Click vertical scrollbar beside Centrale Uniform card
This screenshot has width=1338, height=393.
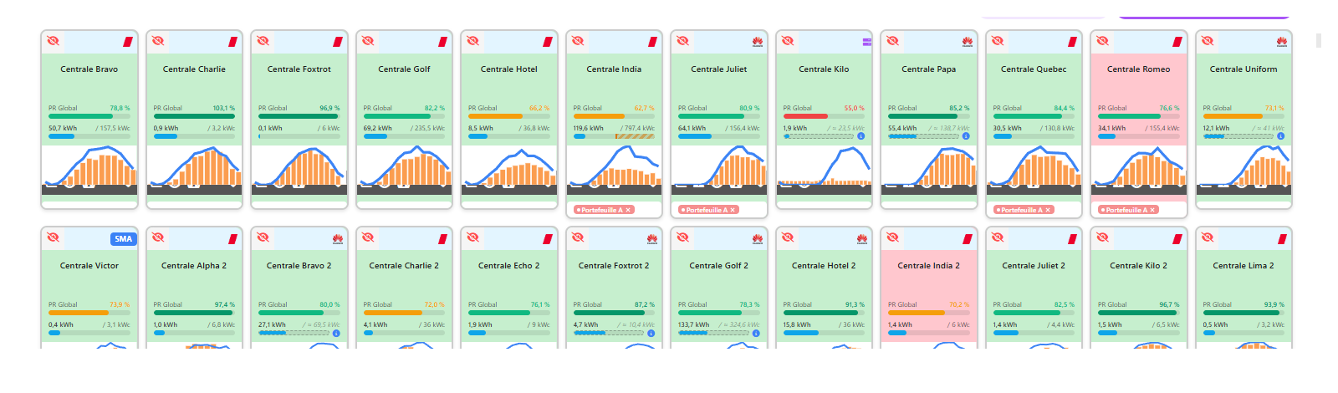(1319, 40)
